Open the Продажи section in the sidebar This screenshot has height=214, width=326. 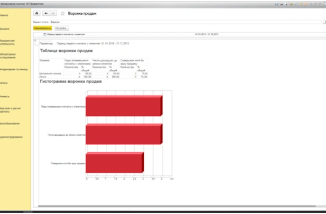pyautogui.click(x=5, y=29)
